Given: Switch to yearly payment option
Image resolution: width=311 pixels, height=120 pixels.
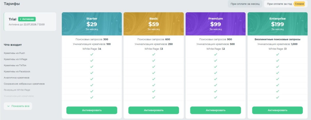Looking at the screenshot, I should click(285, 4).
